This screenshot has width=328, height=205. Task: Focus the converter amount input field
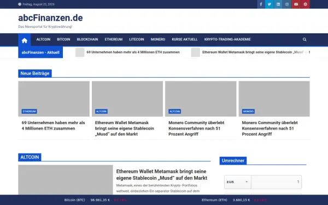tap(276, 182)
